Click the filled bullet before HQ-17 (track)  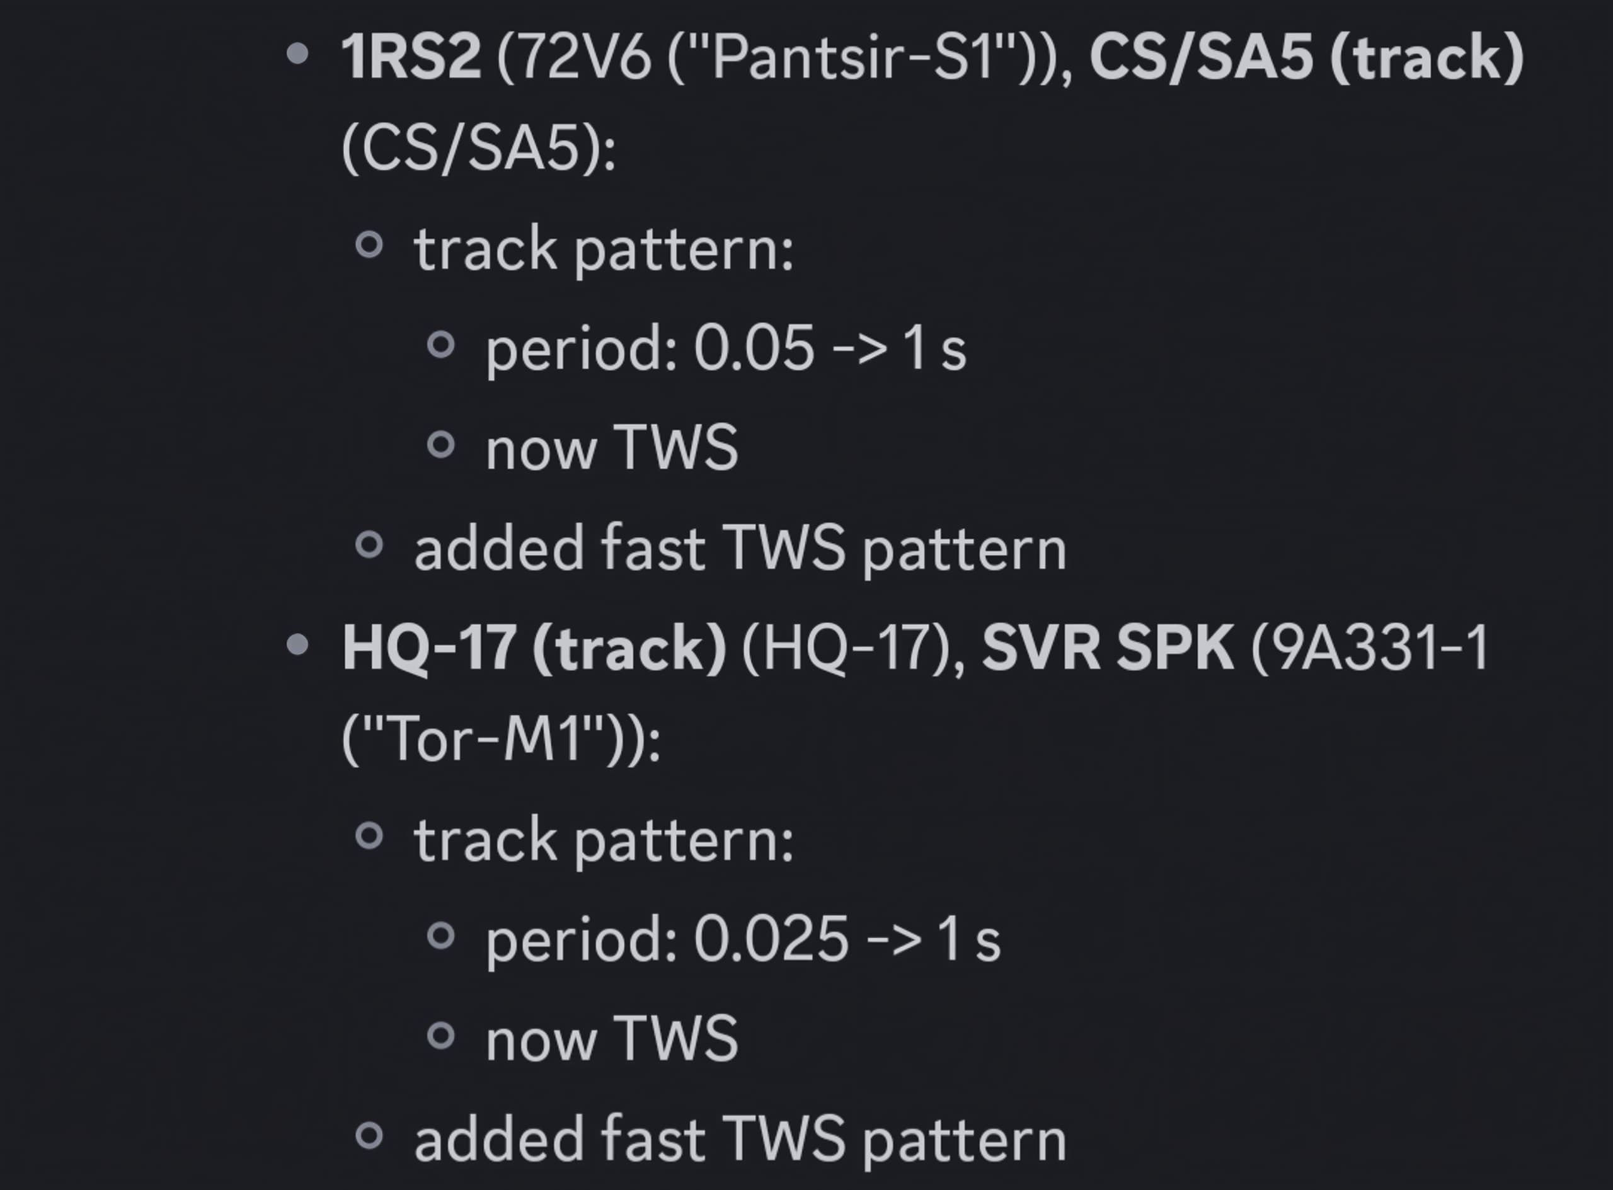[x=297, y=644]
